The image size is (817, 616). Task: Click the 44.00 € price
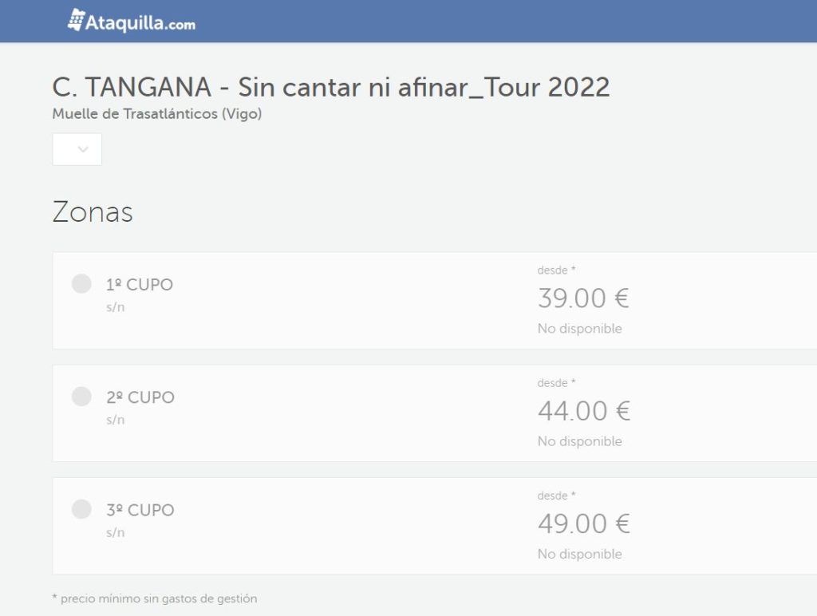(x=584, y=411)
